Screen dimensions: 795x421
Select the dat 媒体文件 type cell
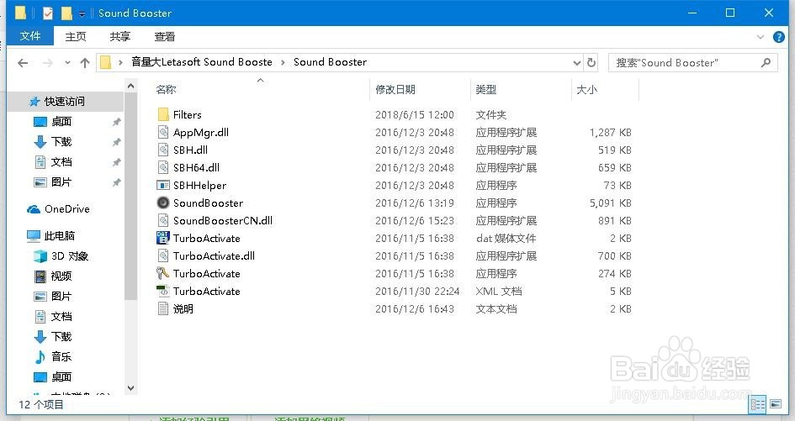pyautogui.click(x=506, y=238)
